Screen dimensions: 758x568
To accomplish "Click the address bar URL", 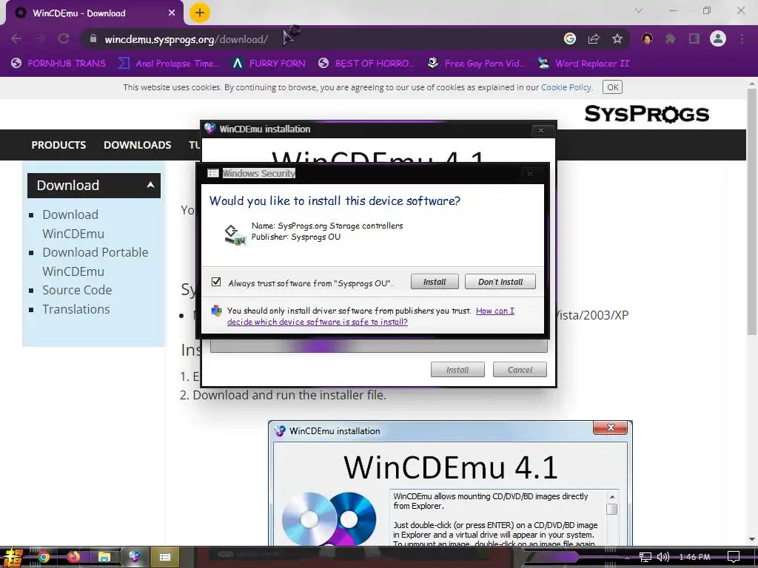I will coord(186,39).
